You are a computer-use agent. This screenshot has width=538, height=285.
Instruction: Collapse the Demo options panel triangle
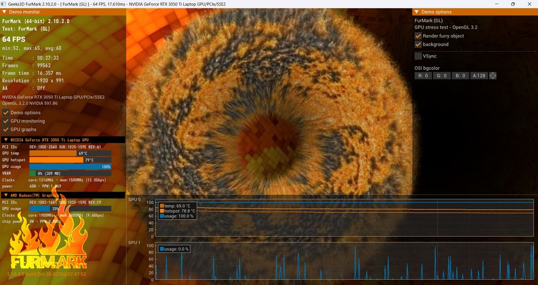tap(416, 12)
